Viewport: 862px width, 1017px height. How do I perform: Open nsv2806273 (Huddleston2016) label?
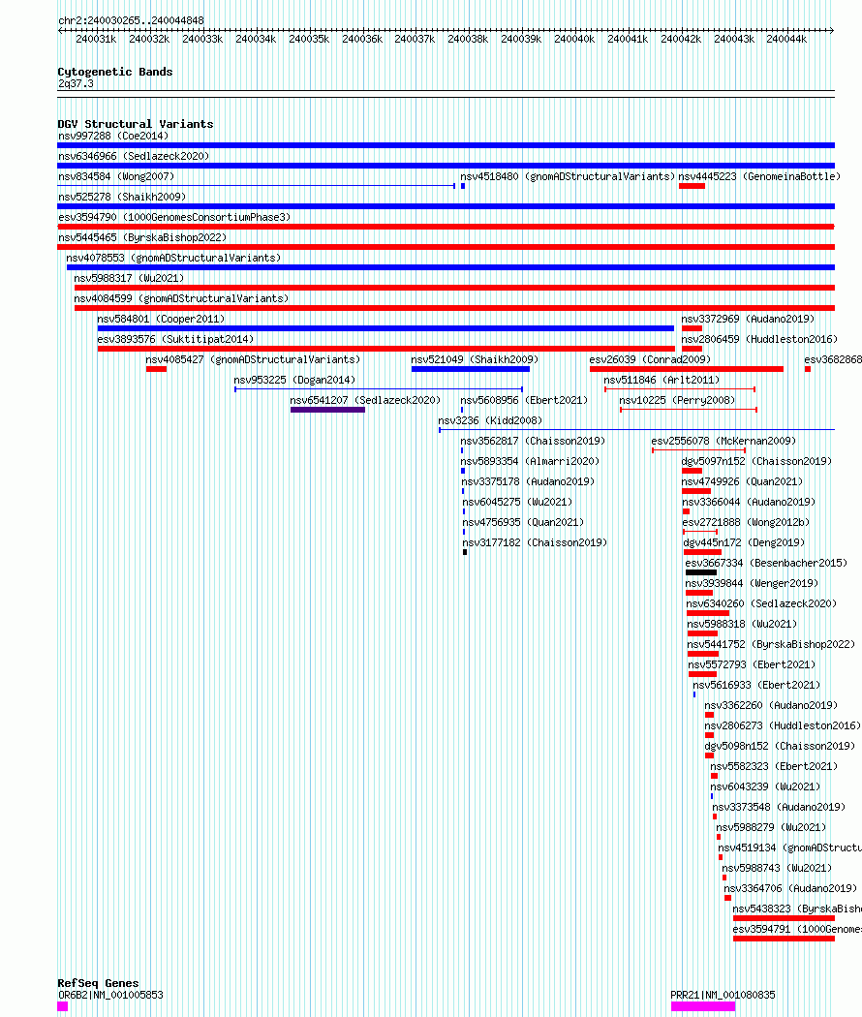(783, 725)
